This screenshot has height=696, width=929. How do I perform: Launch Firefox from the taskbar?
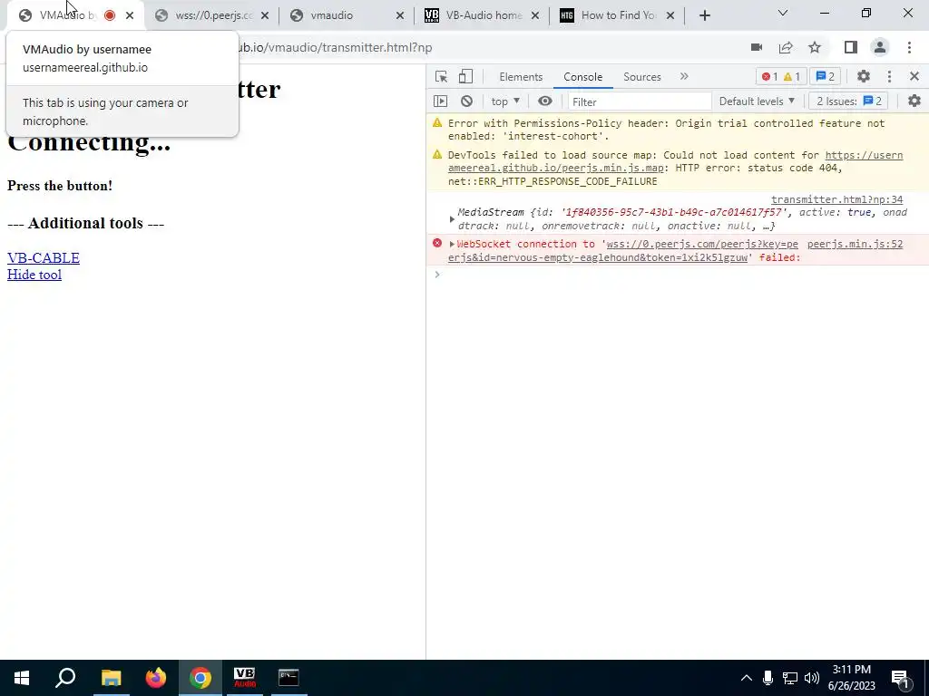coord(156,678)
